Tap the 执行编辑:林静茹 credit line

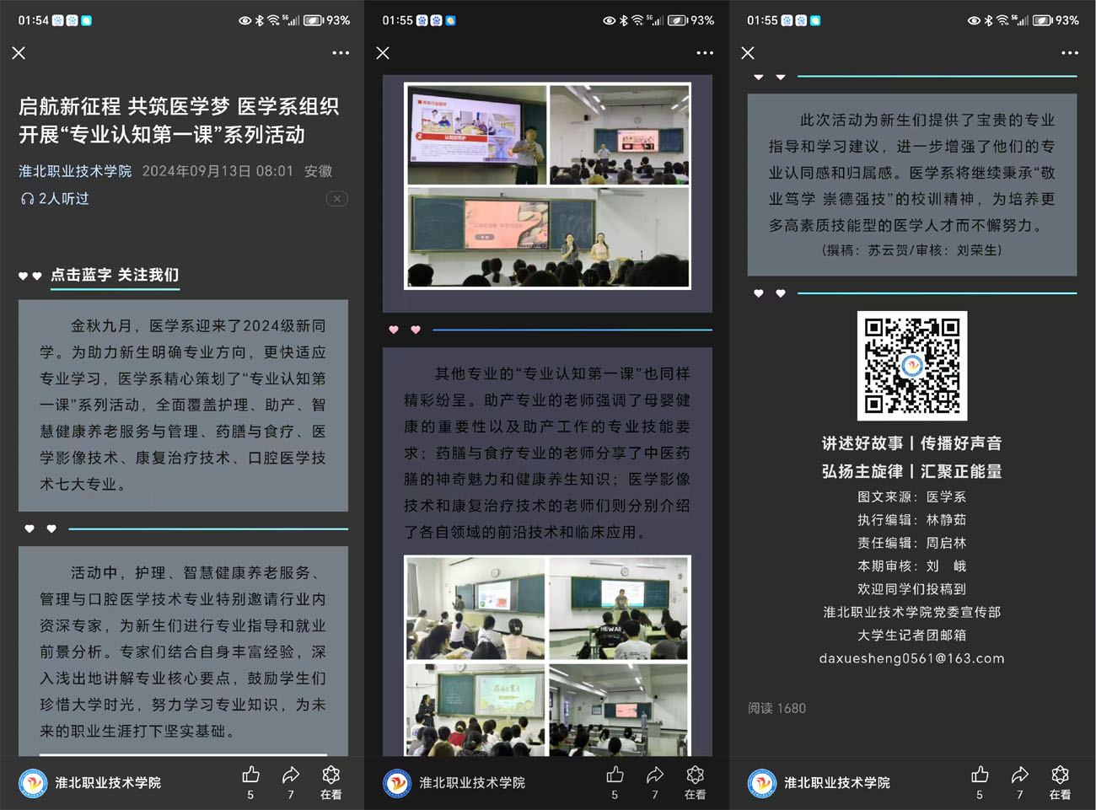point(912,520)
